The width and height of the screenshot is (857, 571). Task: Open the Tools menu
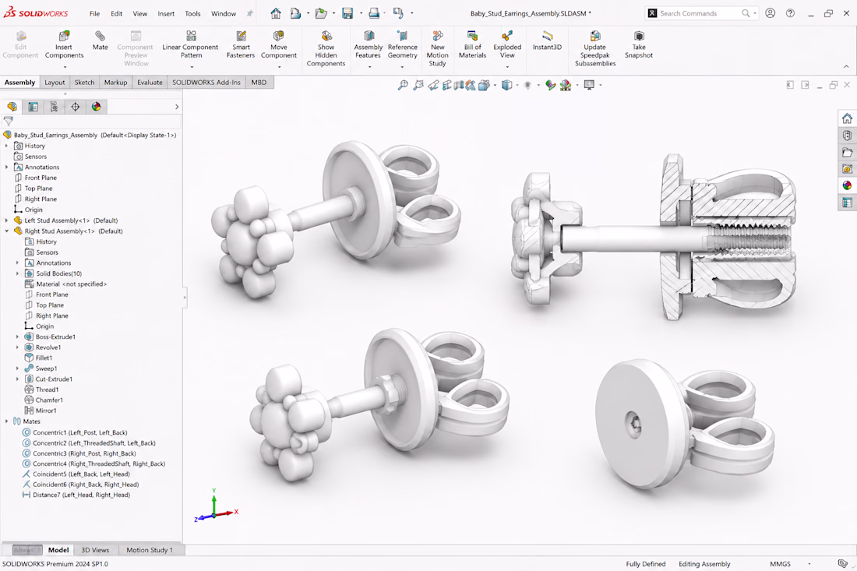[x=192, y=14]
